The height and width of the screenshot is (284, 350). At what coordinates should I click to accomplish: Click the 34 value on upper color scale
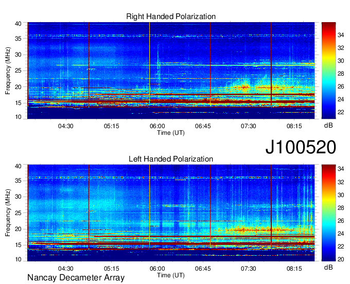pos(341,35)
